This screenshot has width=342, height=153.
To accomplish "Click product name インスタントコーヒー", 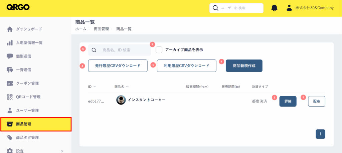I will (147, 100).
